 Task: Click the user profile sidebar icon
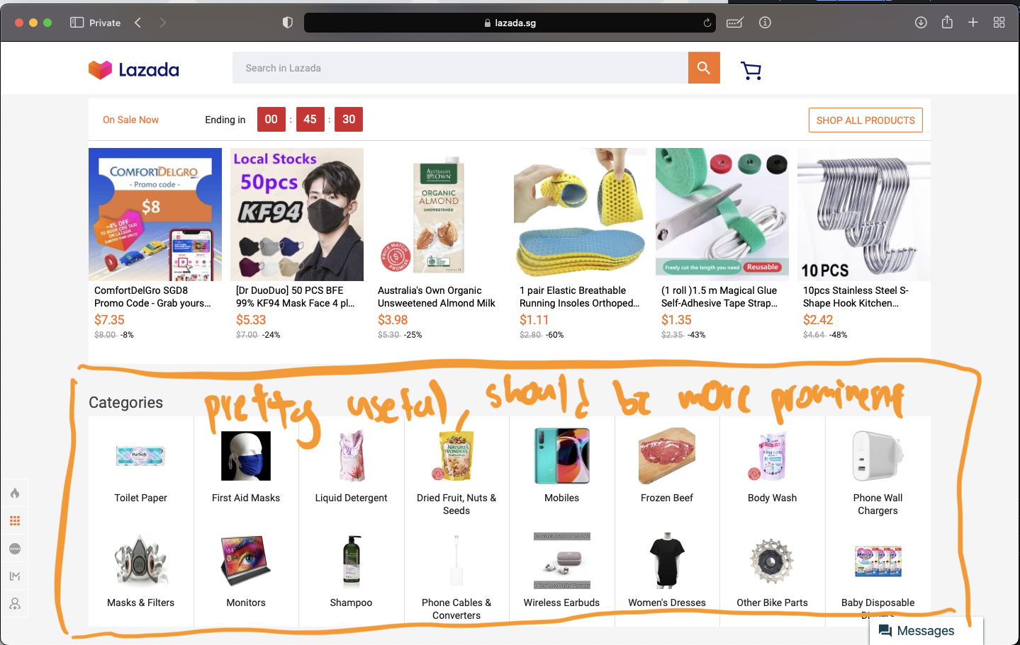tap(15, 604)
